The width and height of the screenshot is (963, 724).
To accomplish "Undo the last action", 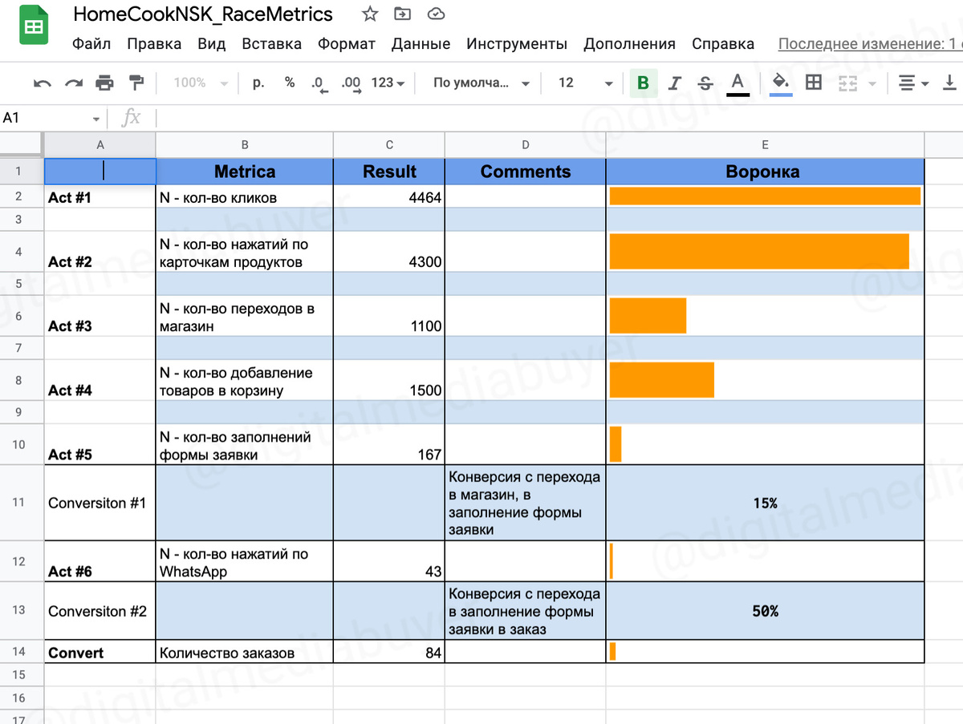I will [x=43, y=83].
